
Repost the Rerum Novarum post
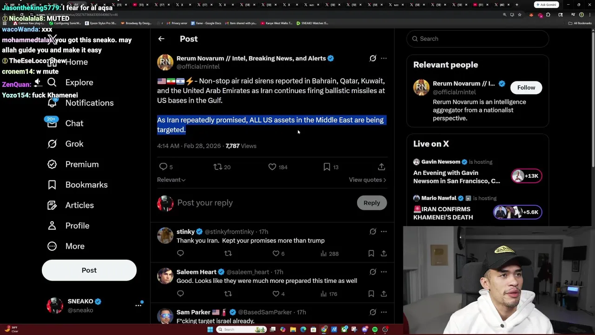click(222, 167)
